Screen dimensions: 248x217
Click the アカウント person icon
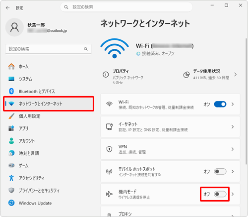11,141
